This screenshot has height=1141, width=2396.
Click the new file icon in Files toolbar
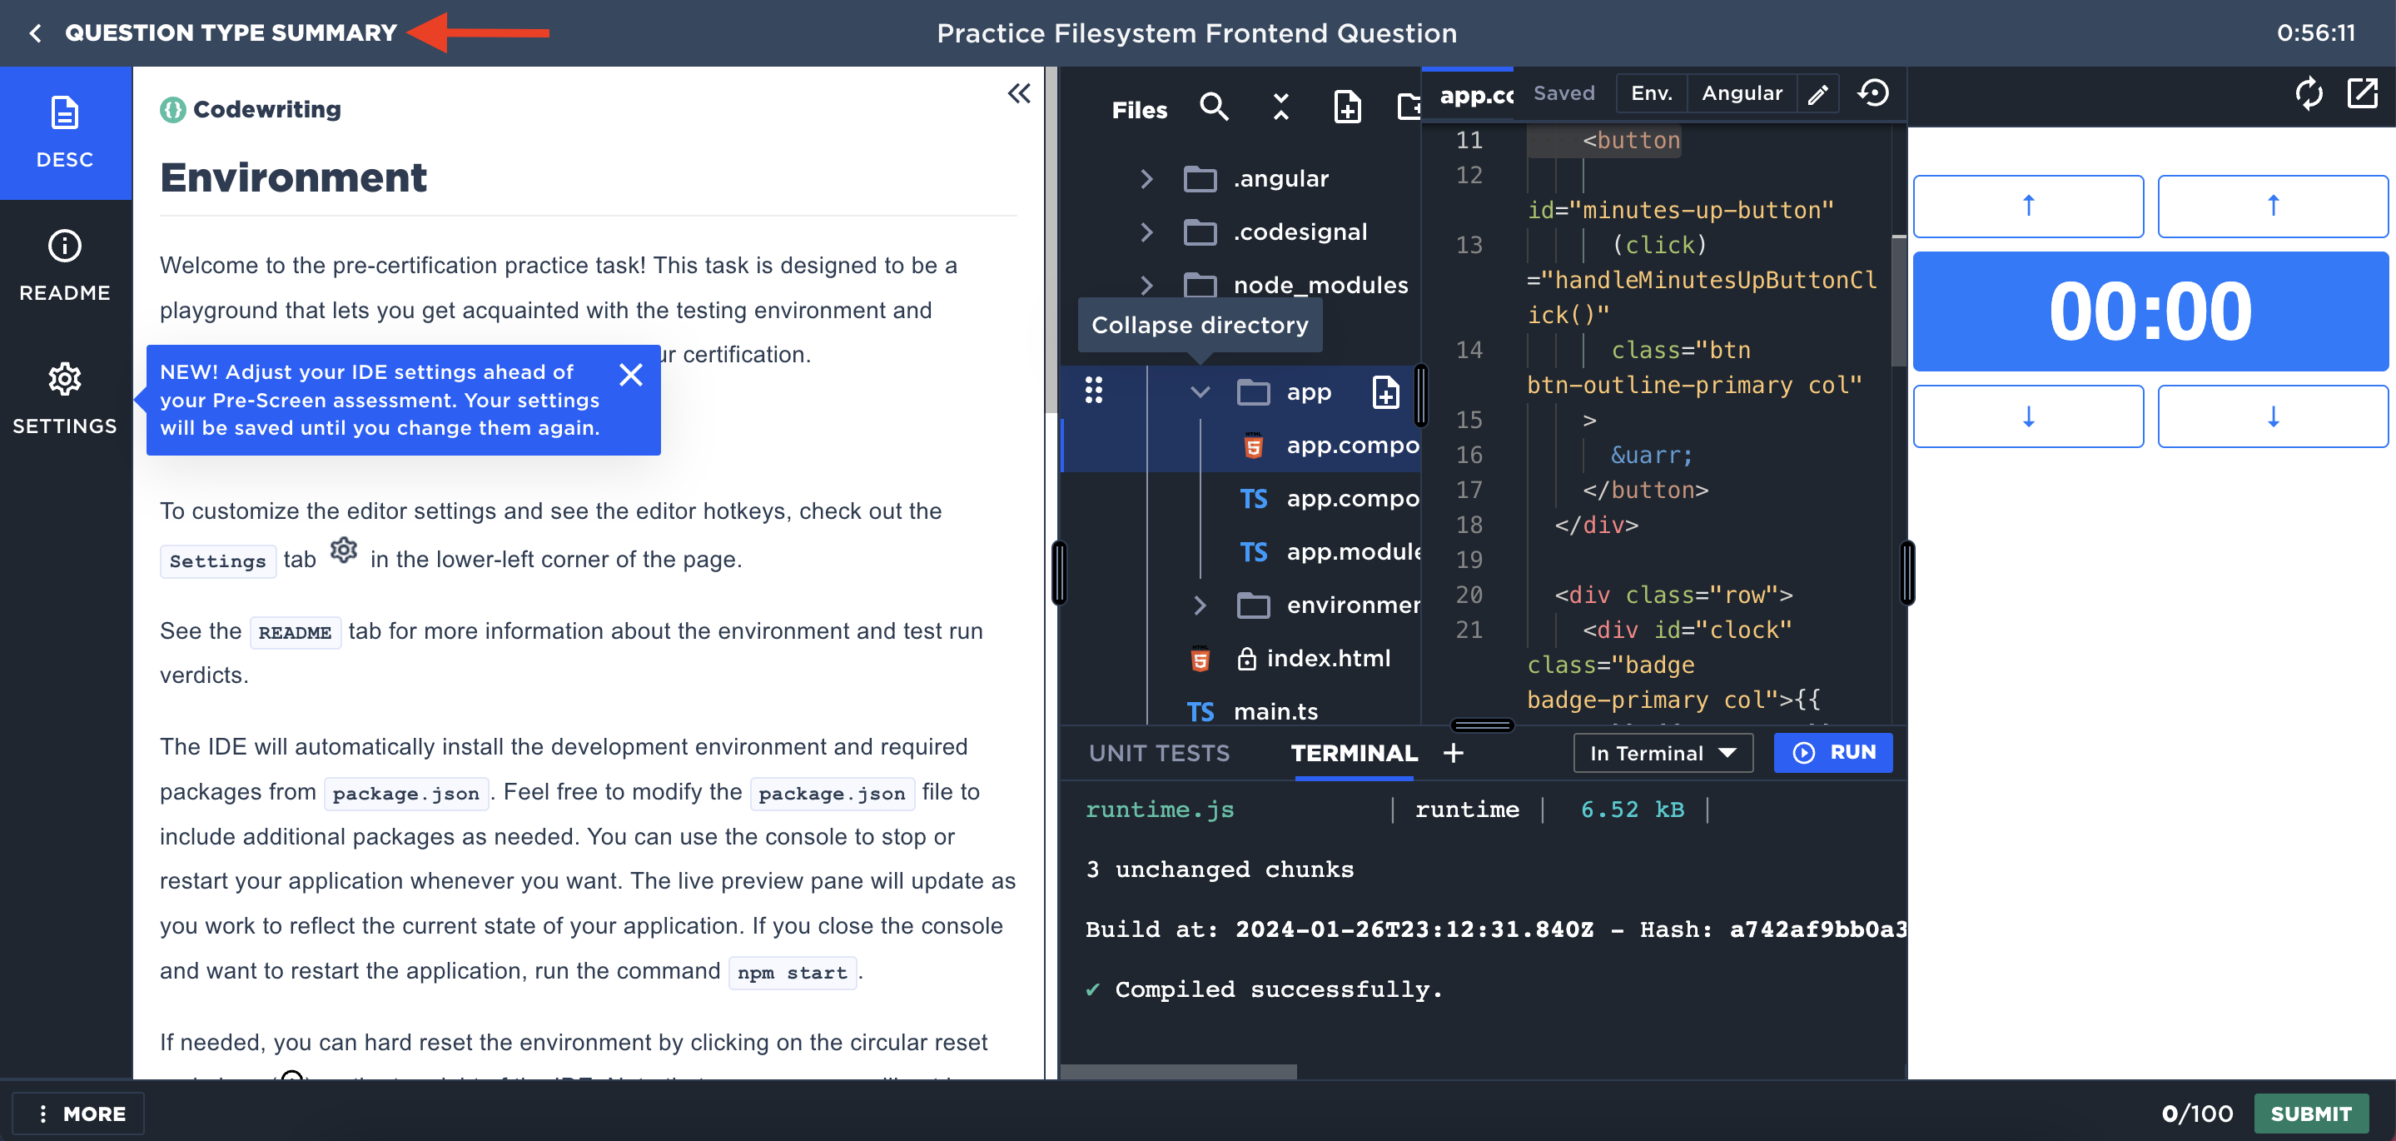tap(1347, 108)
